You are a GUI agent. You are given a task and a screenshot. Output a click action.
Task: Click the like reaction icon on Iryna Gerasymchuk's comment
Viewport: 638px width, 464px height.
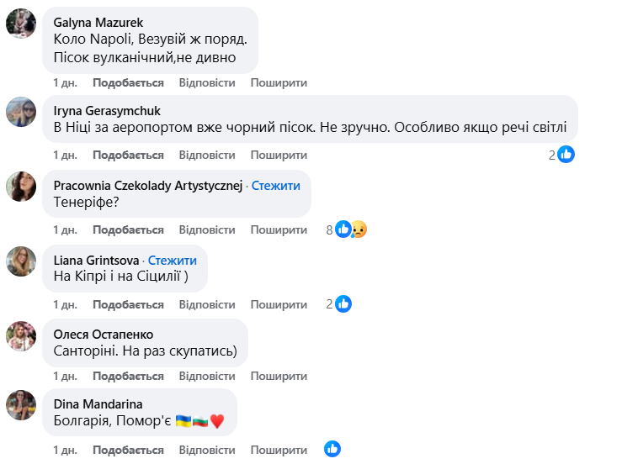pos(566,155)
